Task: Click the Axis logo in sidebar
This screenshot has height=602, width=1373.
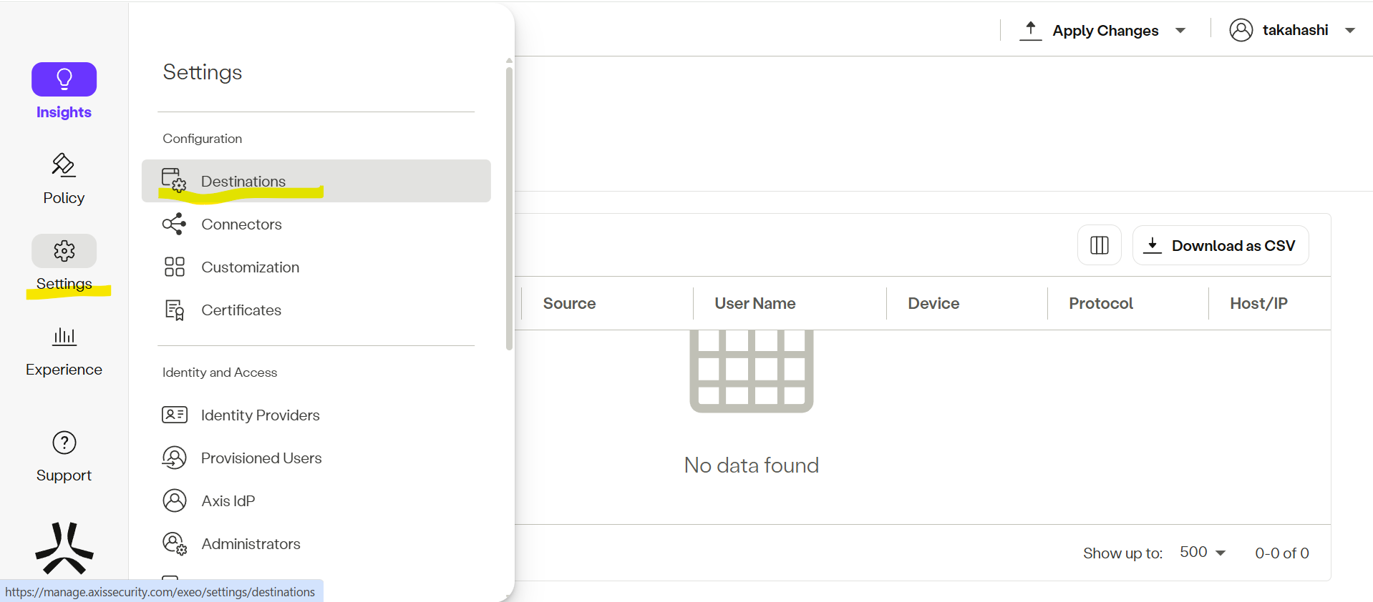Action: coord(64,548)
